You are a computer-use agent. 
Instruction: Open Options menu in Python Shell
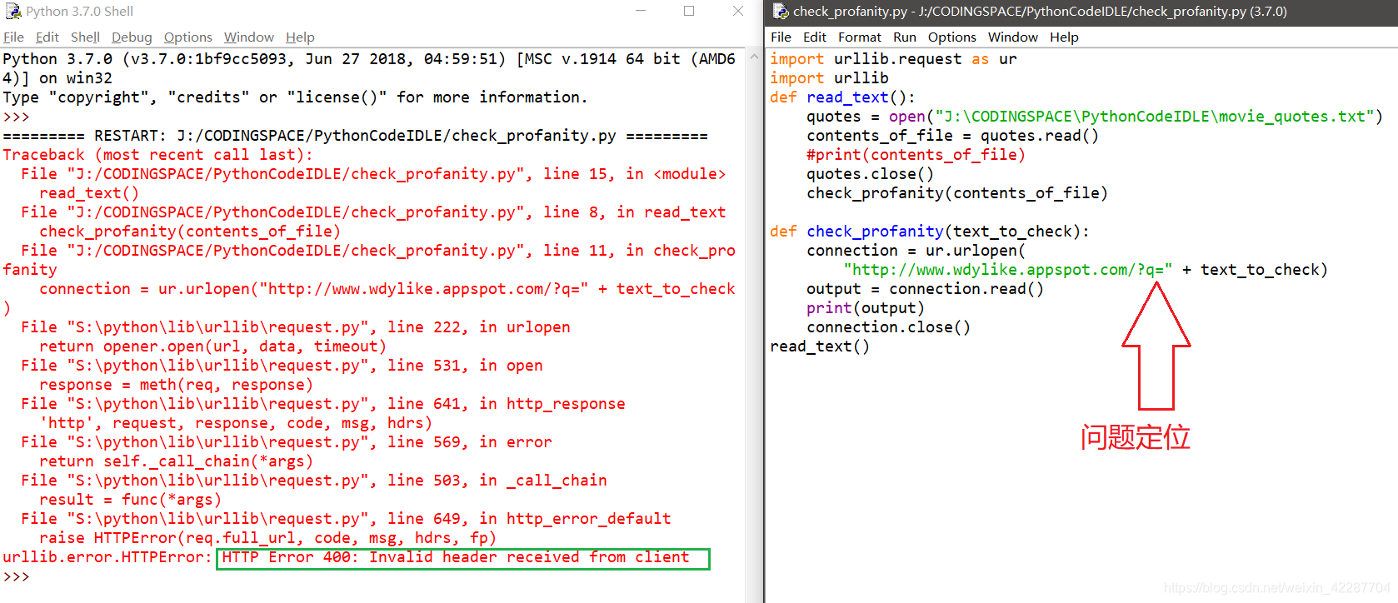(188, 37)
